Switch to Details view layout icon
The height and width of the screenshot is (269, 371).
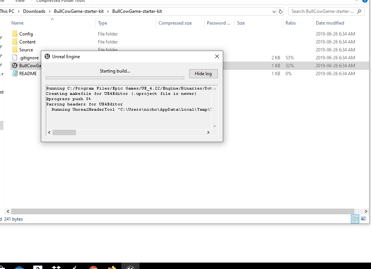click(355, 219)
